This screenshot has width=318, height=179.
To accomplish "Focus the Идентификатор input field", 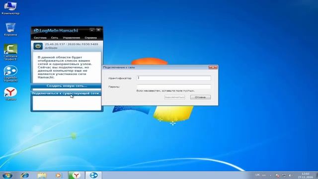I will tap(174, 78).
